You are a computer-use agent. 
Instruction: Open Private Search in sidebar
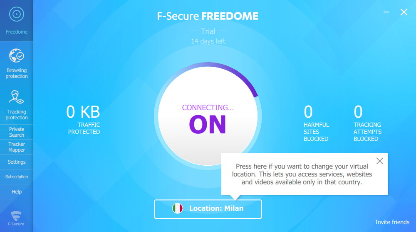coord(17,132)
